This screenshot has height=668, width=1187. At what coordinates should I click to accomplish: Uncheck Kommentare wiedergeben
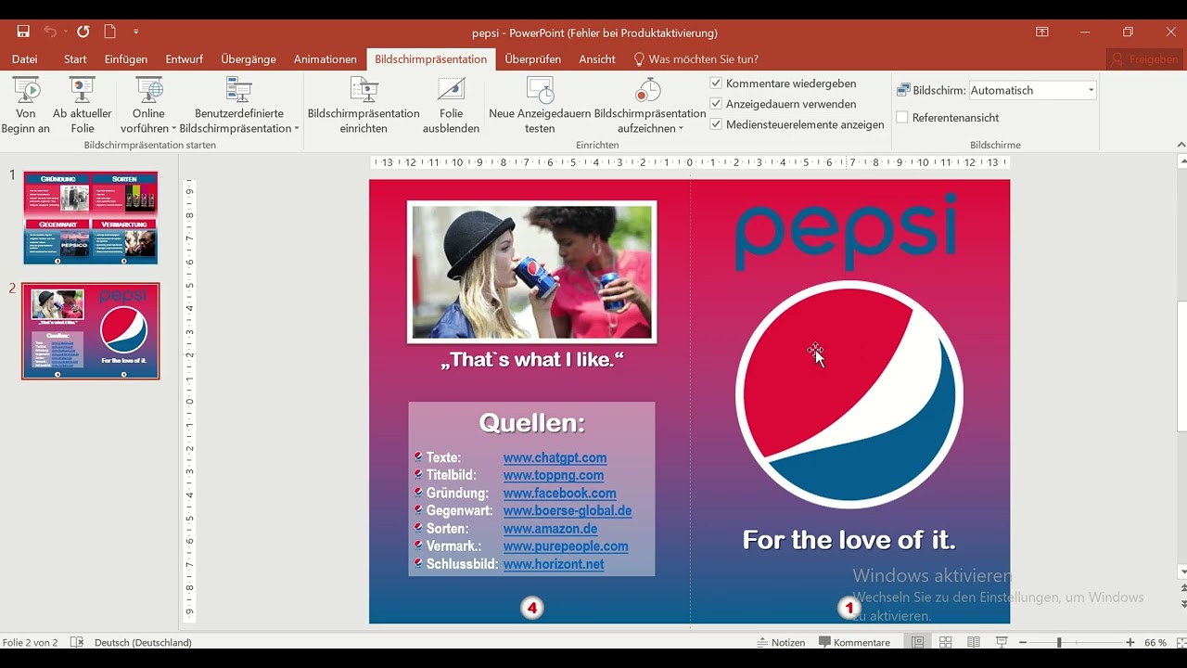click(x=716, y=83)
